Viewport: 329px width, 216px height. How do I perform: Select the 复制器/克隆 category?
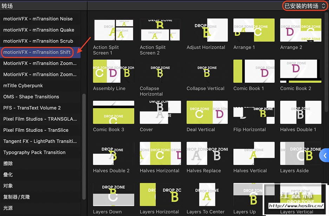point(17,197)
